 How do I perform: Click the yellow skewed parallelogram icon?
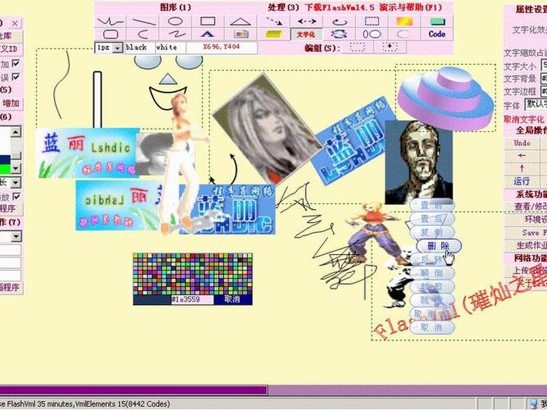point(274,34)
